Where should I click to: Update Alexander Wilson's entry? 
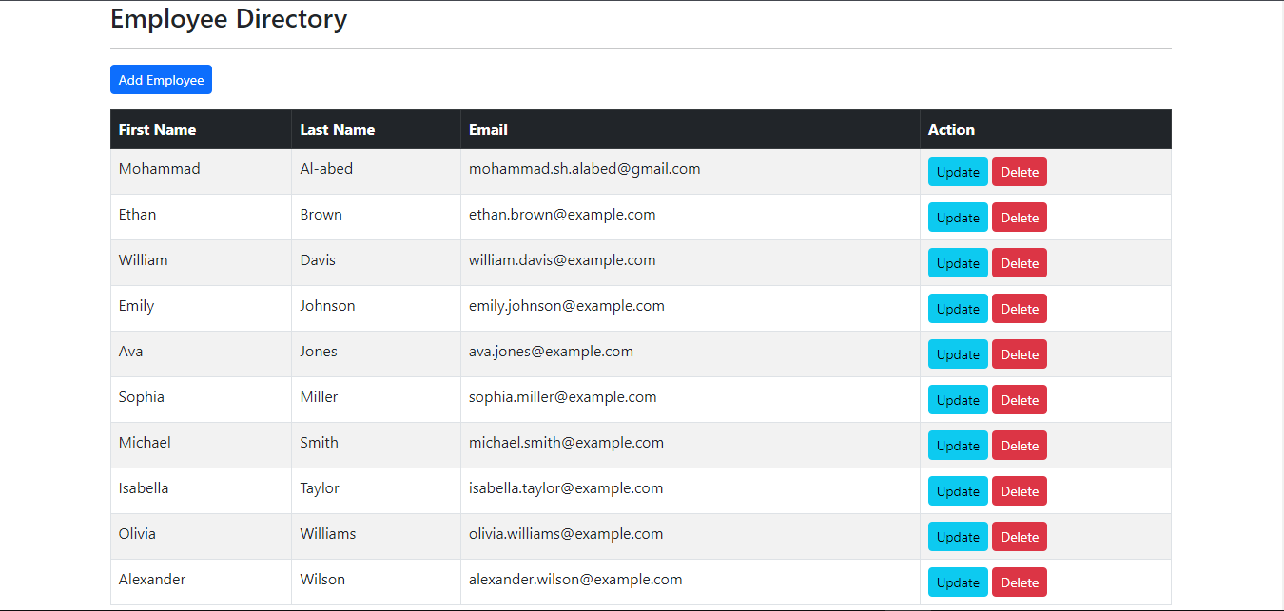pos(958,582)
